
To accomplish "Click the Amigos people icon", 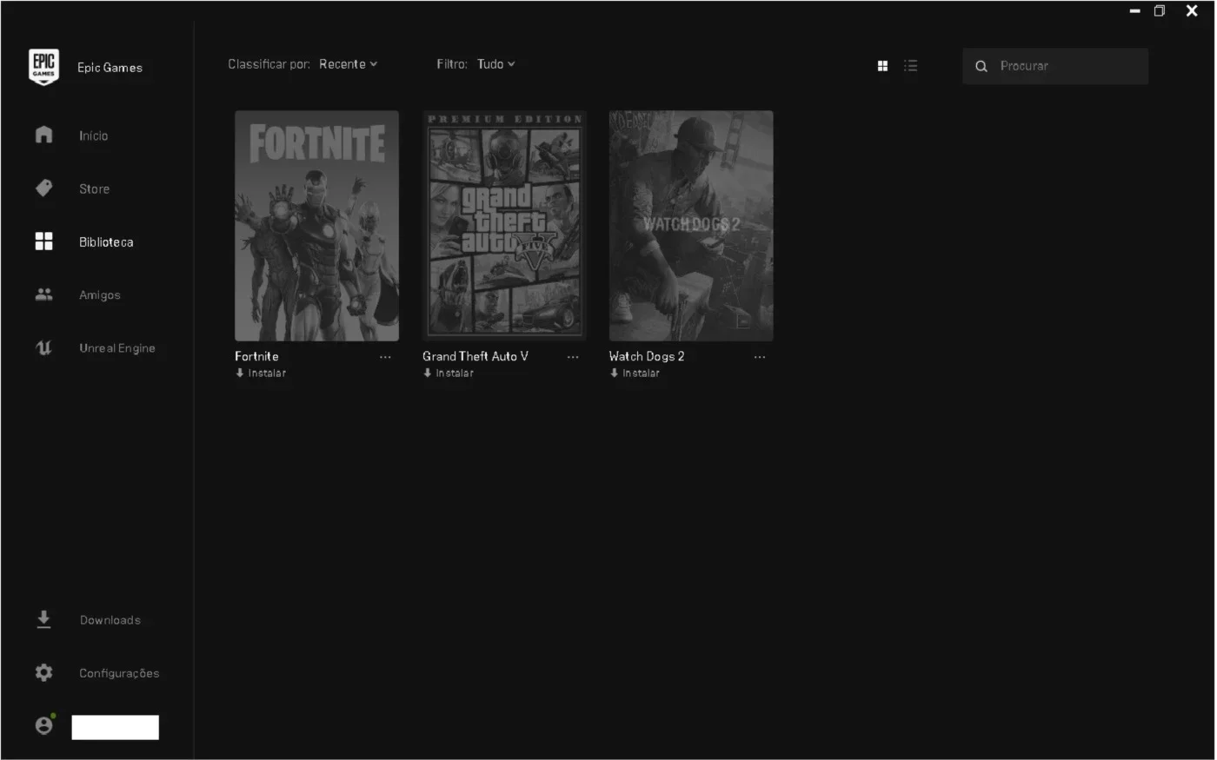I will pyautogui.click(x=43, y=294).
